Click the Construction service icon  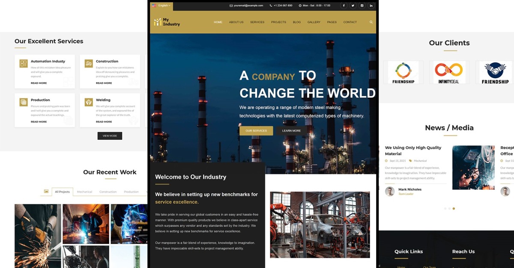[x=89, y=64]
